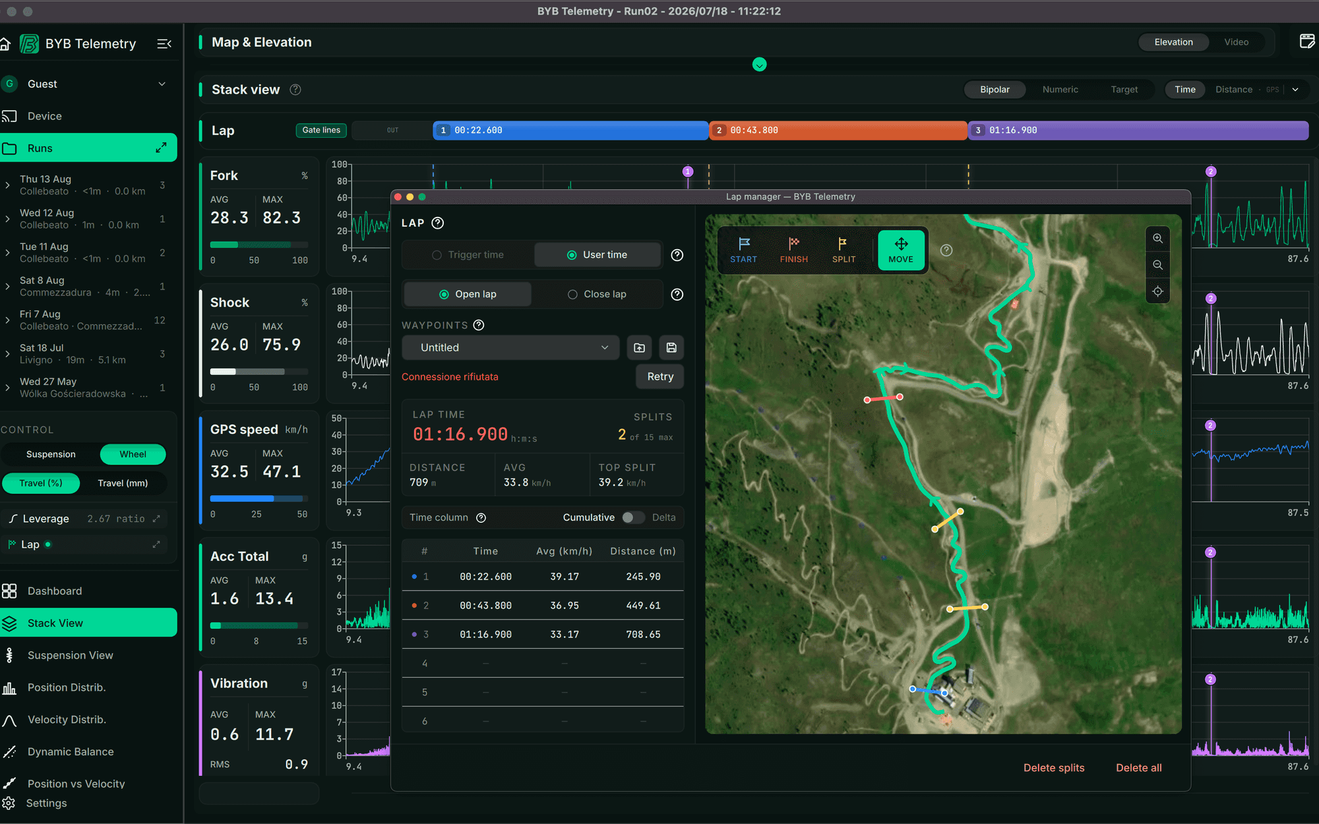Open help for Open/Close lap option

677,295
